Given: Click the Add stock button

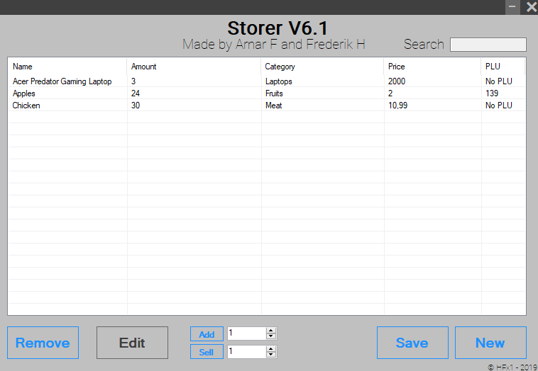Looking at the screenshot, I should (207, 334).
